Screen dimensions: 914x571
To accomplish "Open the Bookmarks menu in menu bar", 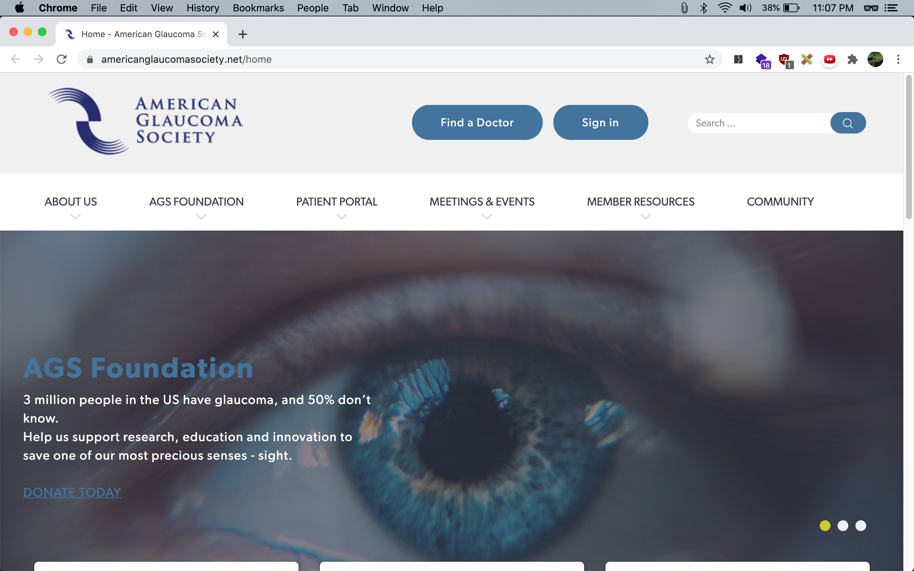I will [x=258, y=8].
